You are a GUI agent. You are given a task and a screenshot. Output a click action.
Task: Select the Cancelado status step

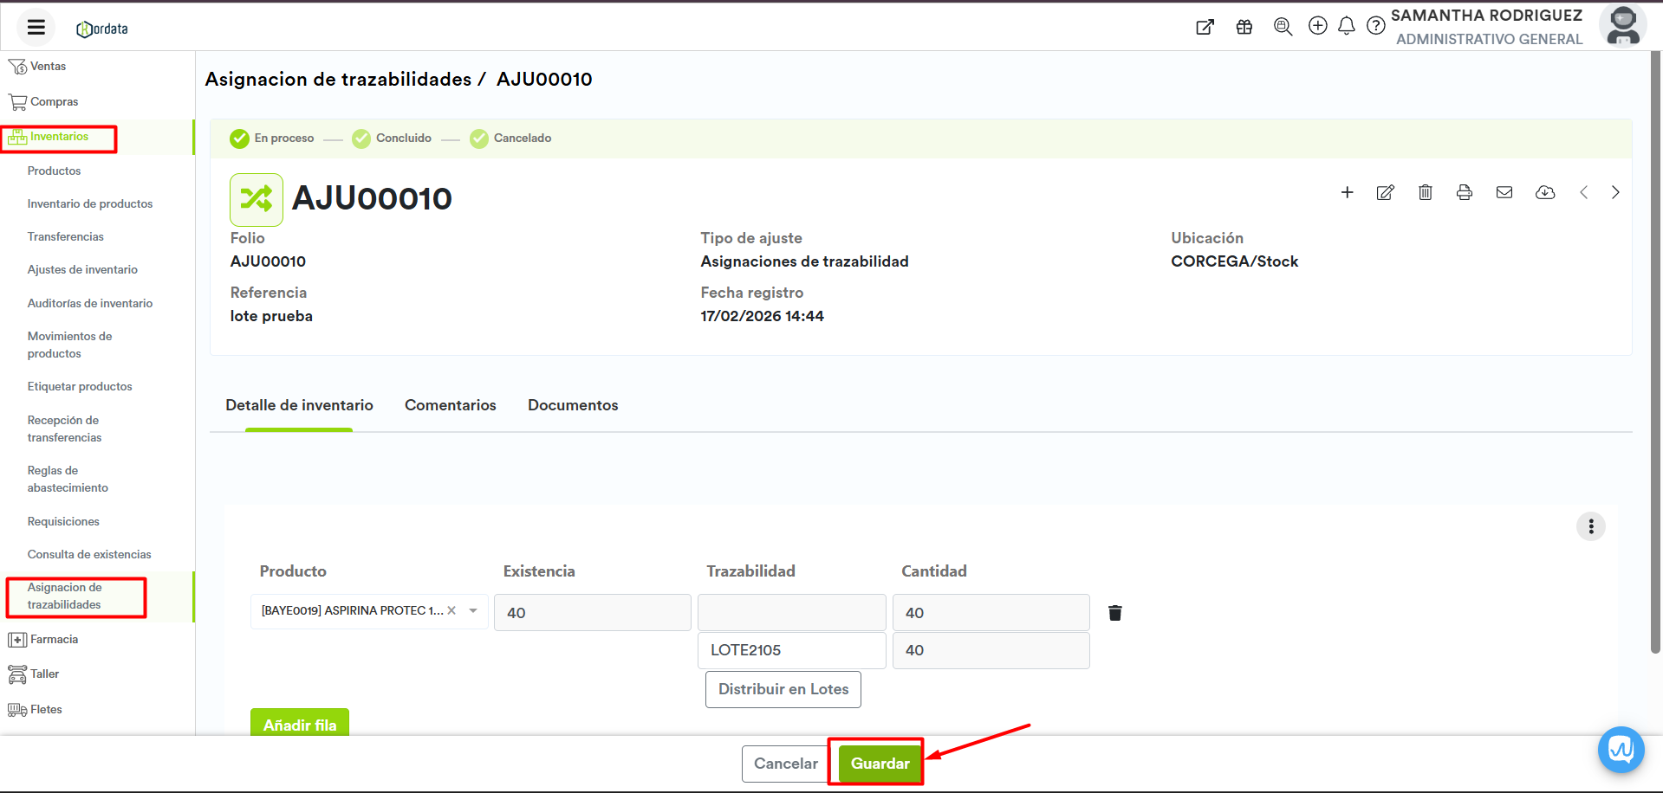pyautogui.click(x=510, y=139)
